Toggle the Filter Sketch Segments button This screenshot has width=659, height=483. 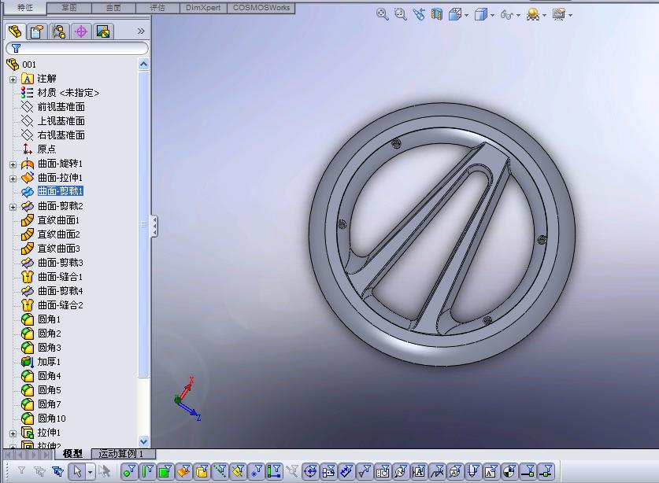[x=274, y=471]
